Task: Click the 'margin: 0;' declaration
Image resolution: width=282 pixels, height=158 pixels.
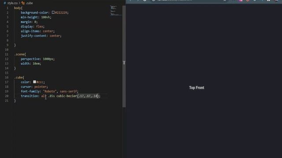Action: 29,22
